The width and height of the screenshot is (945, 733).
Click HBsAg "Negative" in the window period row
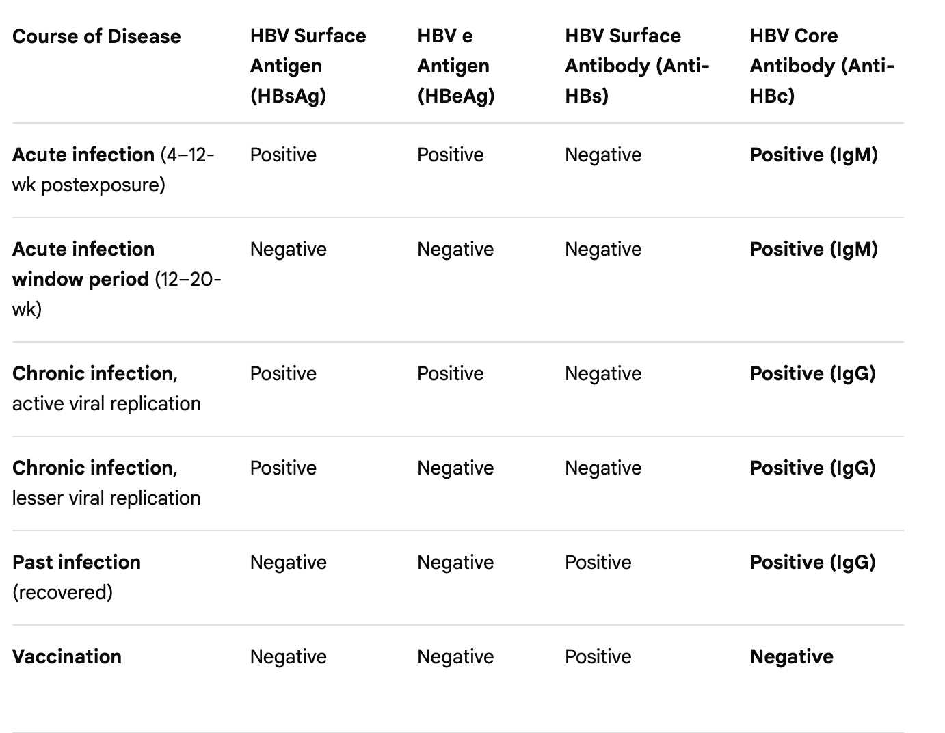[288, 249]
